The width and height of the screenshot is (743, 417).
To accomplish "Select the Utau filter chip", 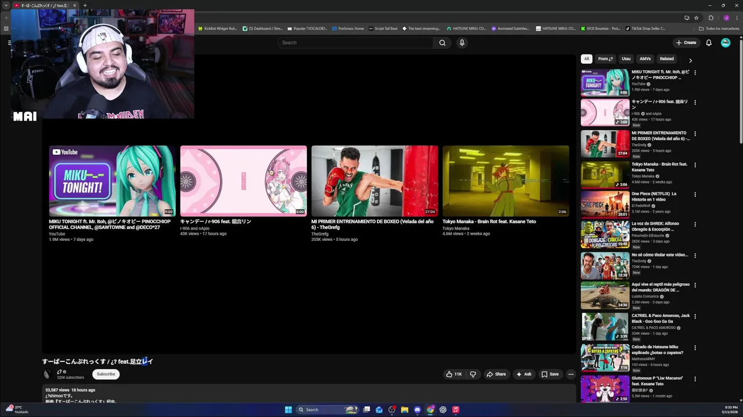I will (626, 58).
